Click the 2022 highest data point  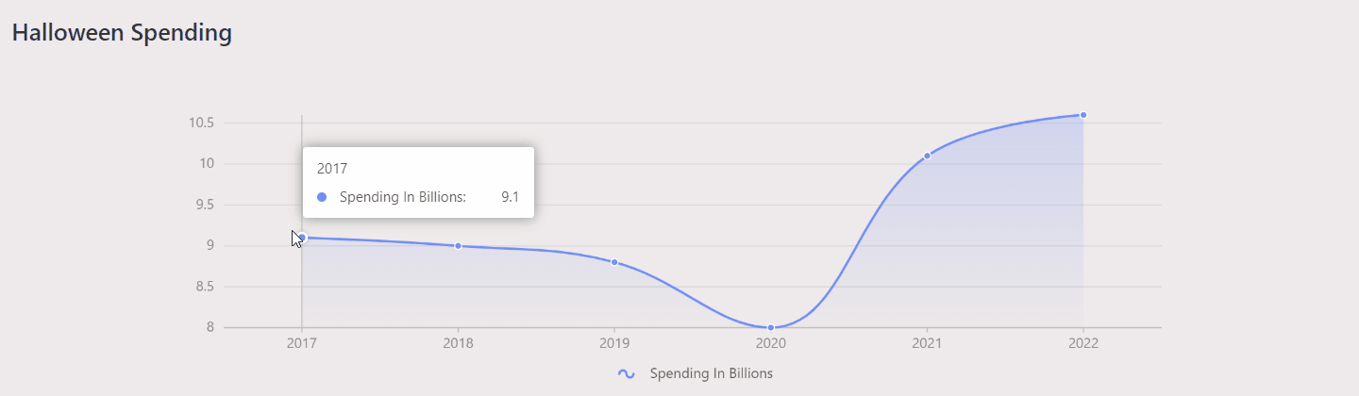[x=1083, y=115]
